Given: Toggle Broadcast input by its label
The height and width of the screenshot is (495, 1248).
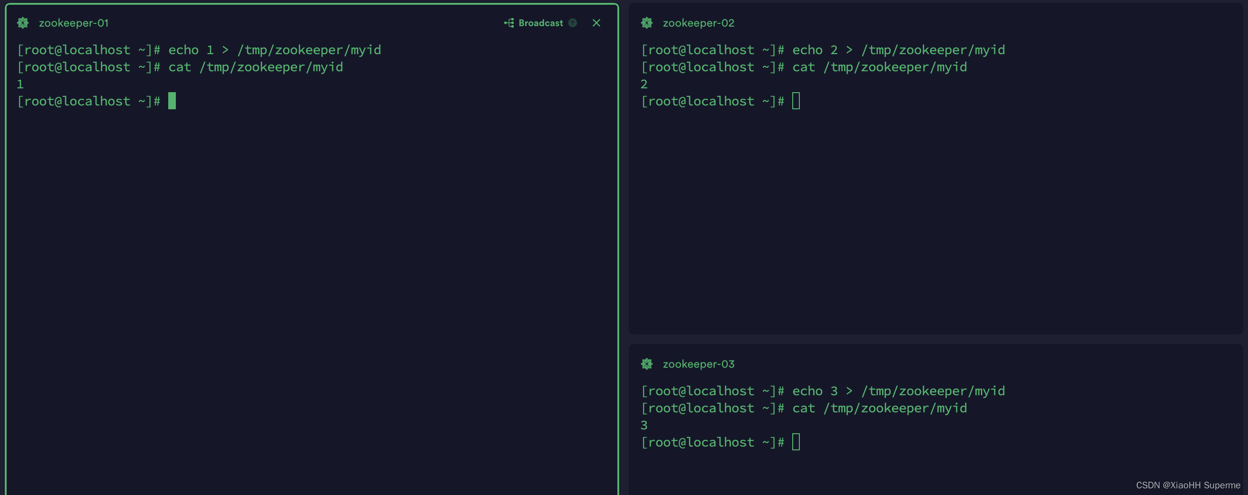Looking at the screenshot, I should [541, 23].
